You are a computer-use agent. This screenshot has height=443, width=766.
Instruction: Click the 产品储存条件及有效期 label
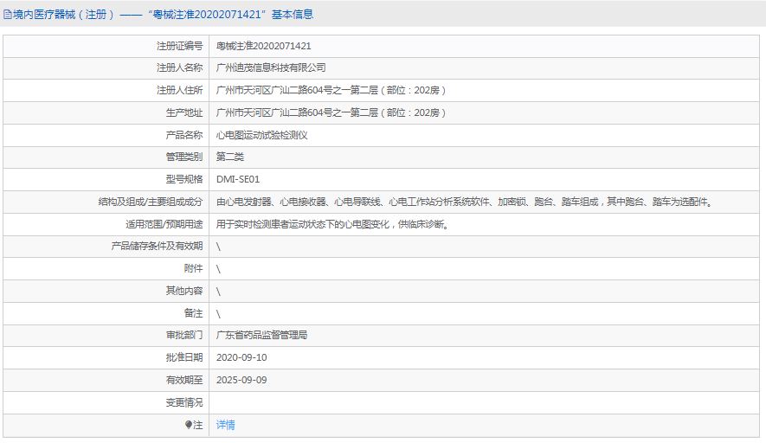tap(157, 246)
